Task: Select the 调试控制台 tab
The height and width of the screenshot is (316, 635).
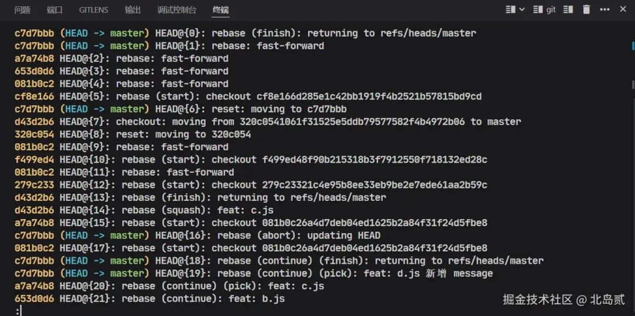Action: (176, 10)
